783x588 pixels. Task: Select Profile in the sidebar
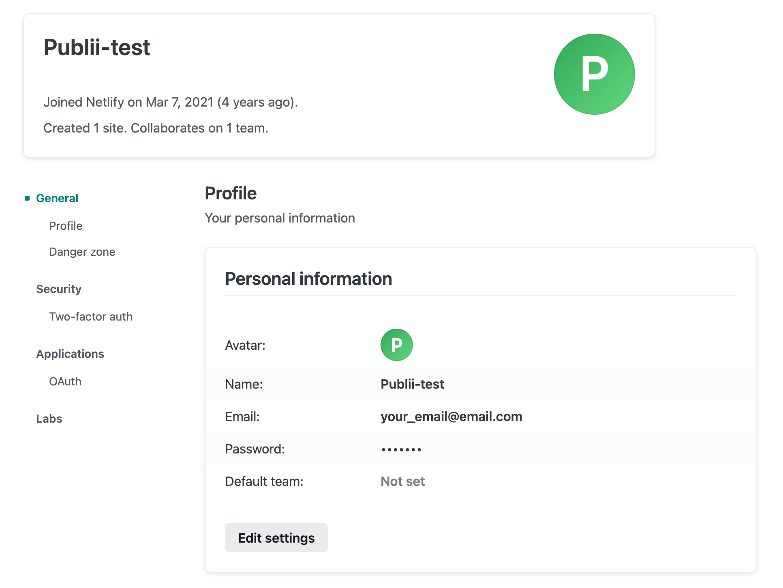point(66,226)
